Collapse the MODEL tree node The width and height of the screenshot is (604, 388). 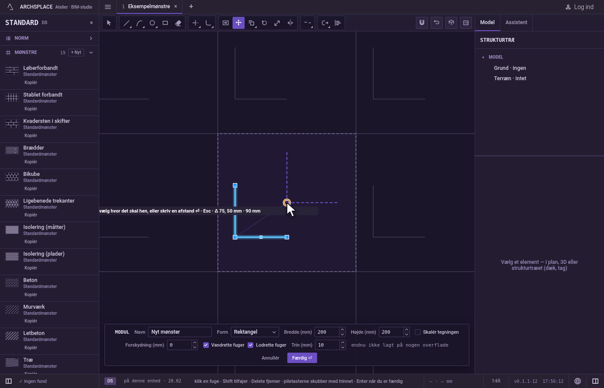(x=483, y=57)
